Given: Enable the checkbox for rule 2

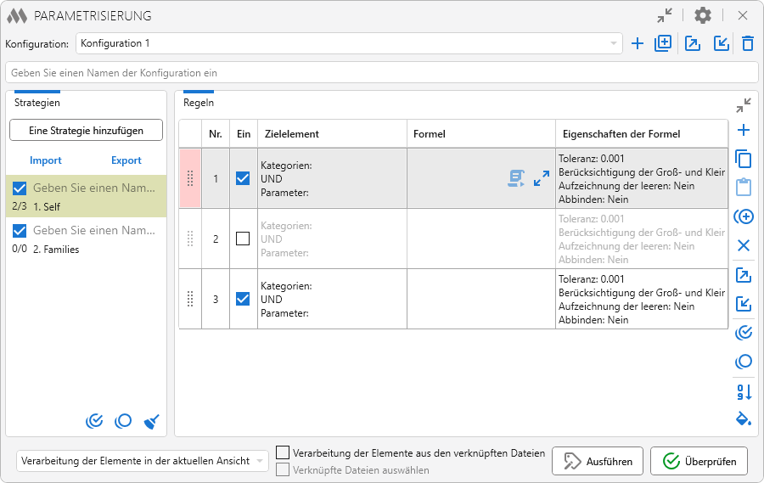Looking at the screenshot, I should tap(243, 239).
